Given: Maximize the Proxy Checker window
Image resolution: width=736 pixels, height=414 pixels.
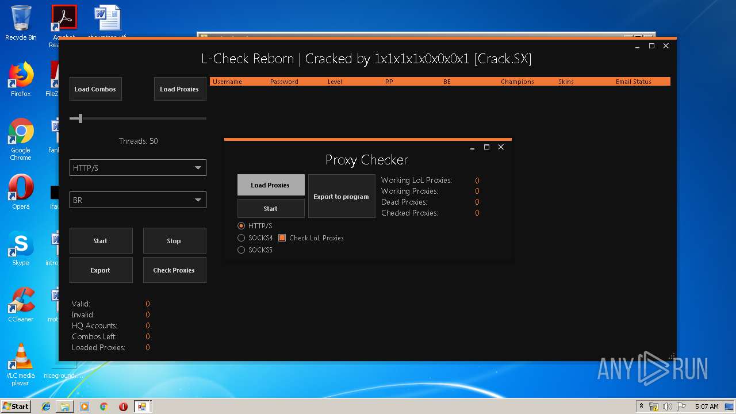Looking at the screenshot, I should click(x=486, y=147).
